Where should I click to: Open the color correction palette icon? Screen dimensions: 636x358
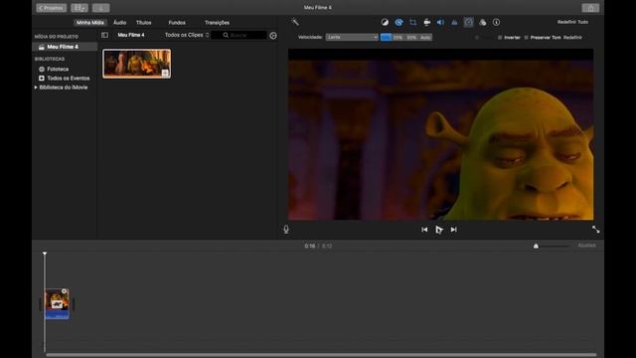pos(398,22)
